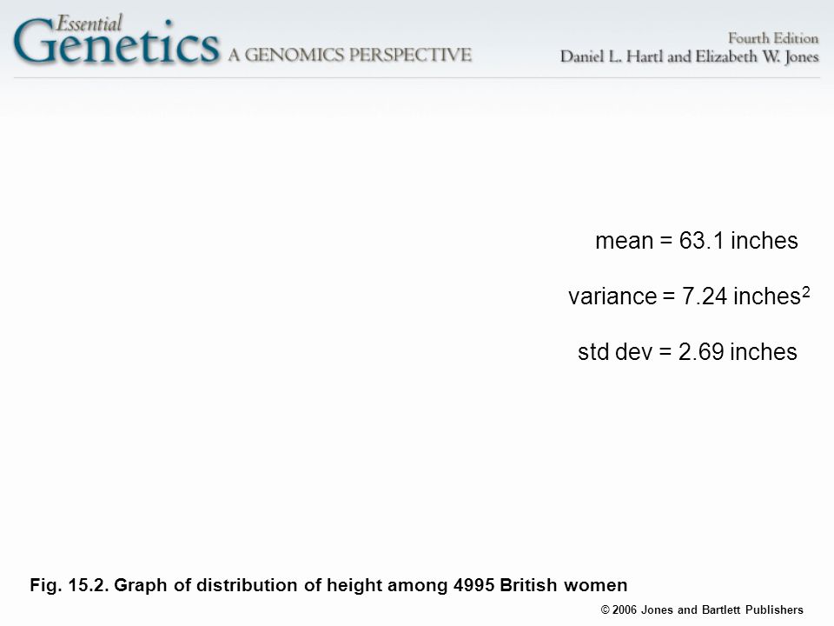Click the superscript 2 after inches
This screenshot has height=626, width=834.
point(806,292)
